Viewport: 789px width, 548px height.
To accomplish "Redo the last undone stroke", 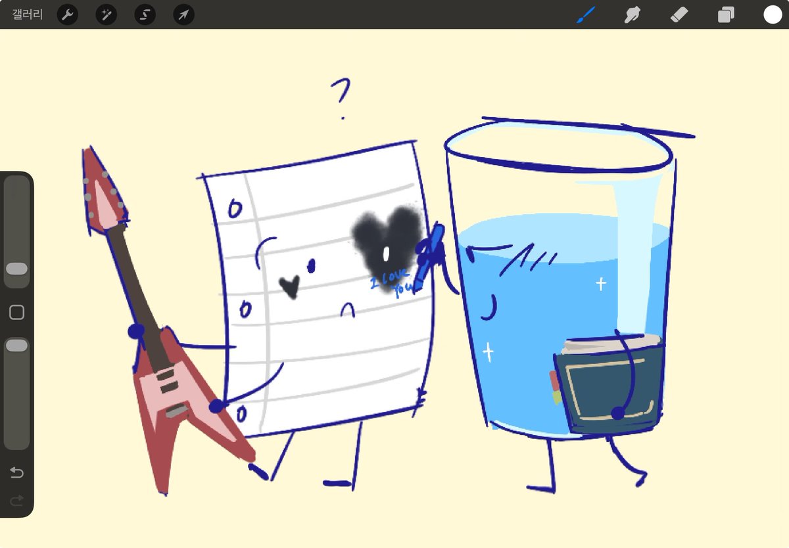I will 17,500.
